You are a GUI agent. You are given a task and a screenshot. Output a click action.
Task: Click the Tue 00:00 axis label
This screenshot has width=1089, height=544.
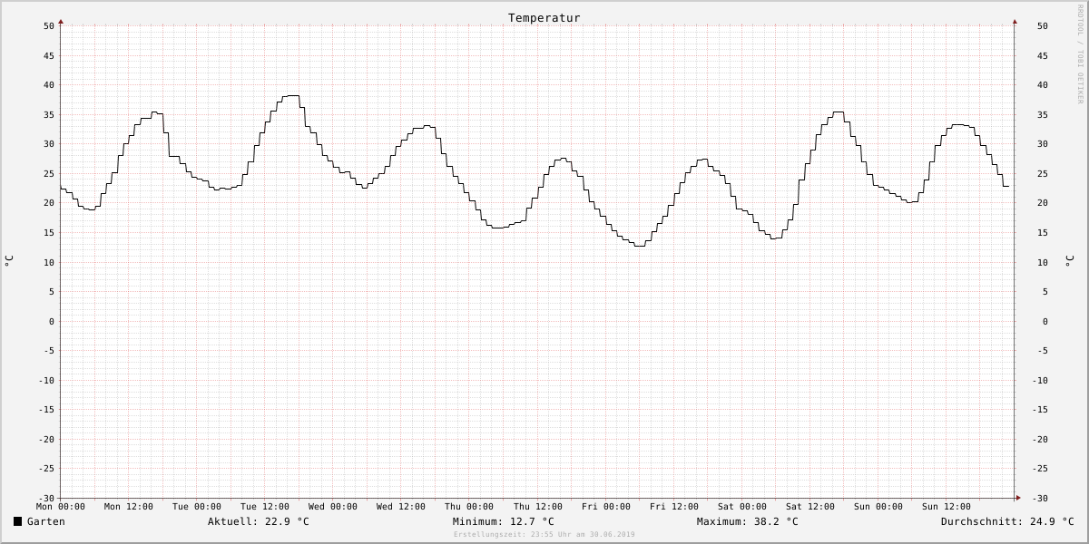point(197,507)
